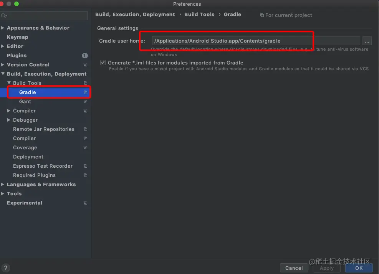Open help with the question mark button

pos(5,268)
